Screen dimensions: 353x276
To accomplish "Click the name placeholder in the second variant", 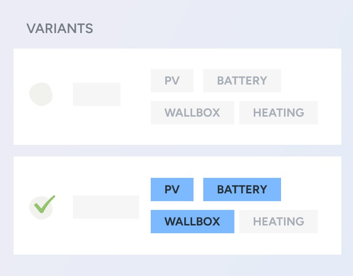I will pos(106,207).
